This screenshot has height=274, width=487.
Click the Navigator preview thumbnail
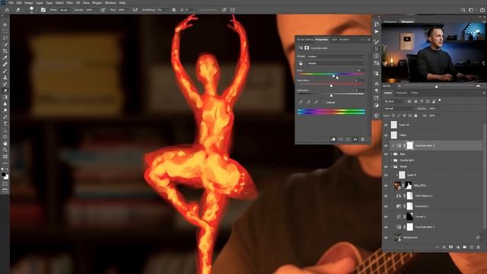tap(434, 53)
